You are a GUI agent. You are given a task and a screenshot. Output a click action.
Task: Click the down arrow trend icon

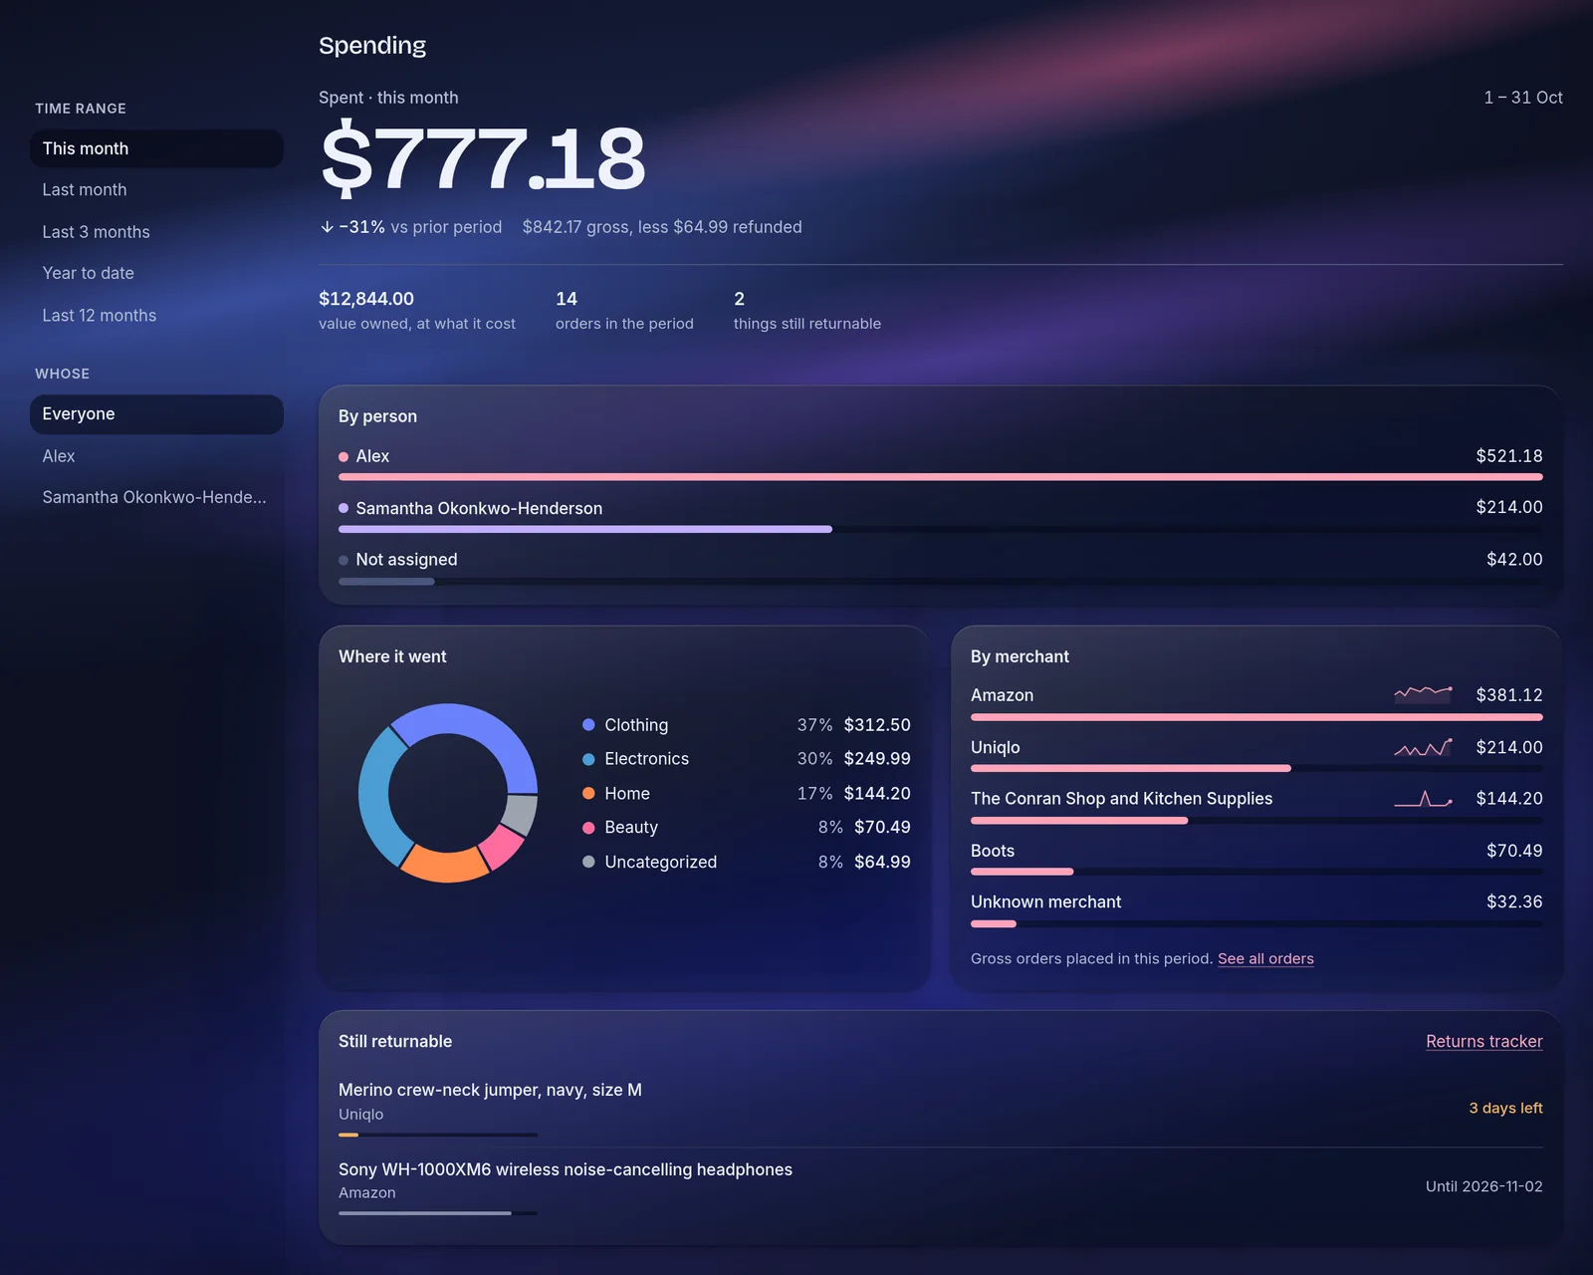pos(327,227)
